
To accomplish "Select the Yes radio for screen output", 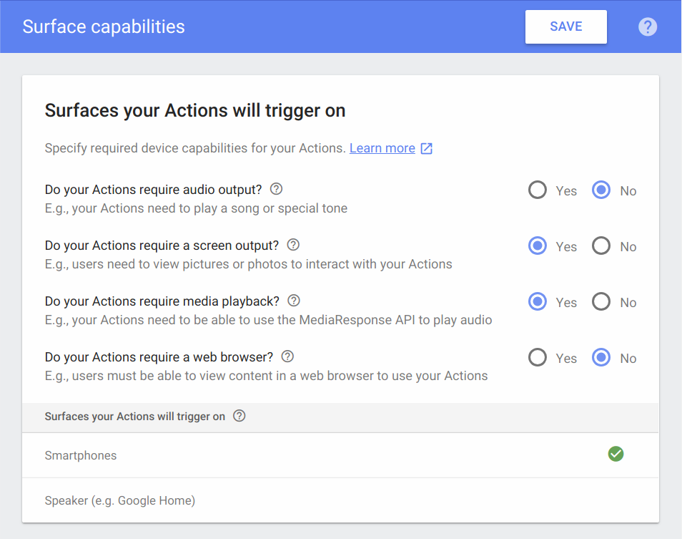I will 537,246.
